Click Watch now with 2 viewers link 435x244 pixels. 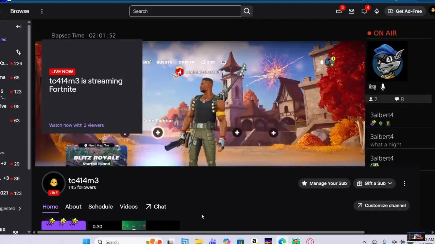76,125
